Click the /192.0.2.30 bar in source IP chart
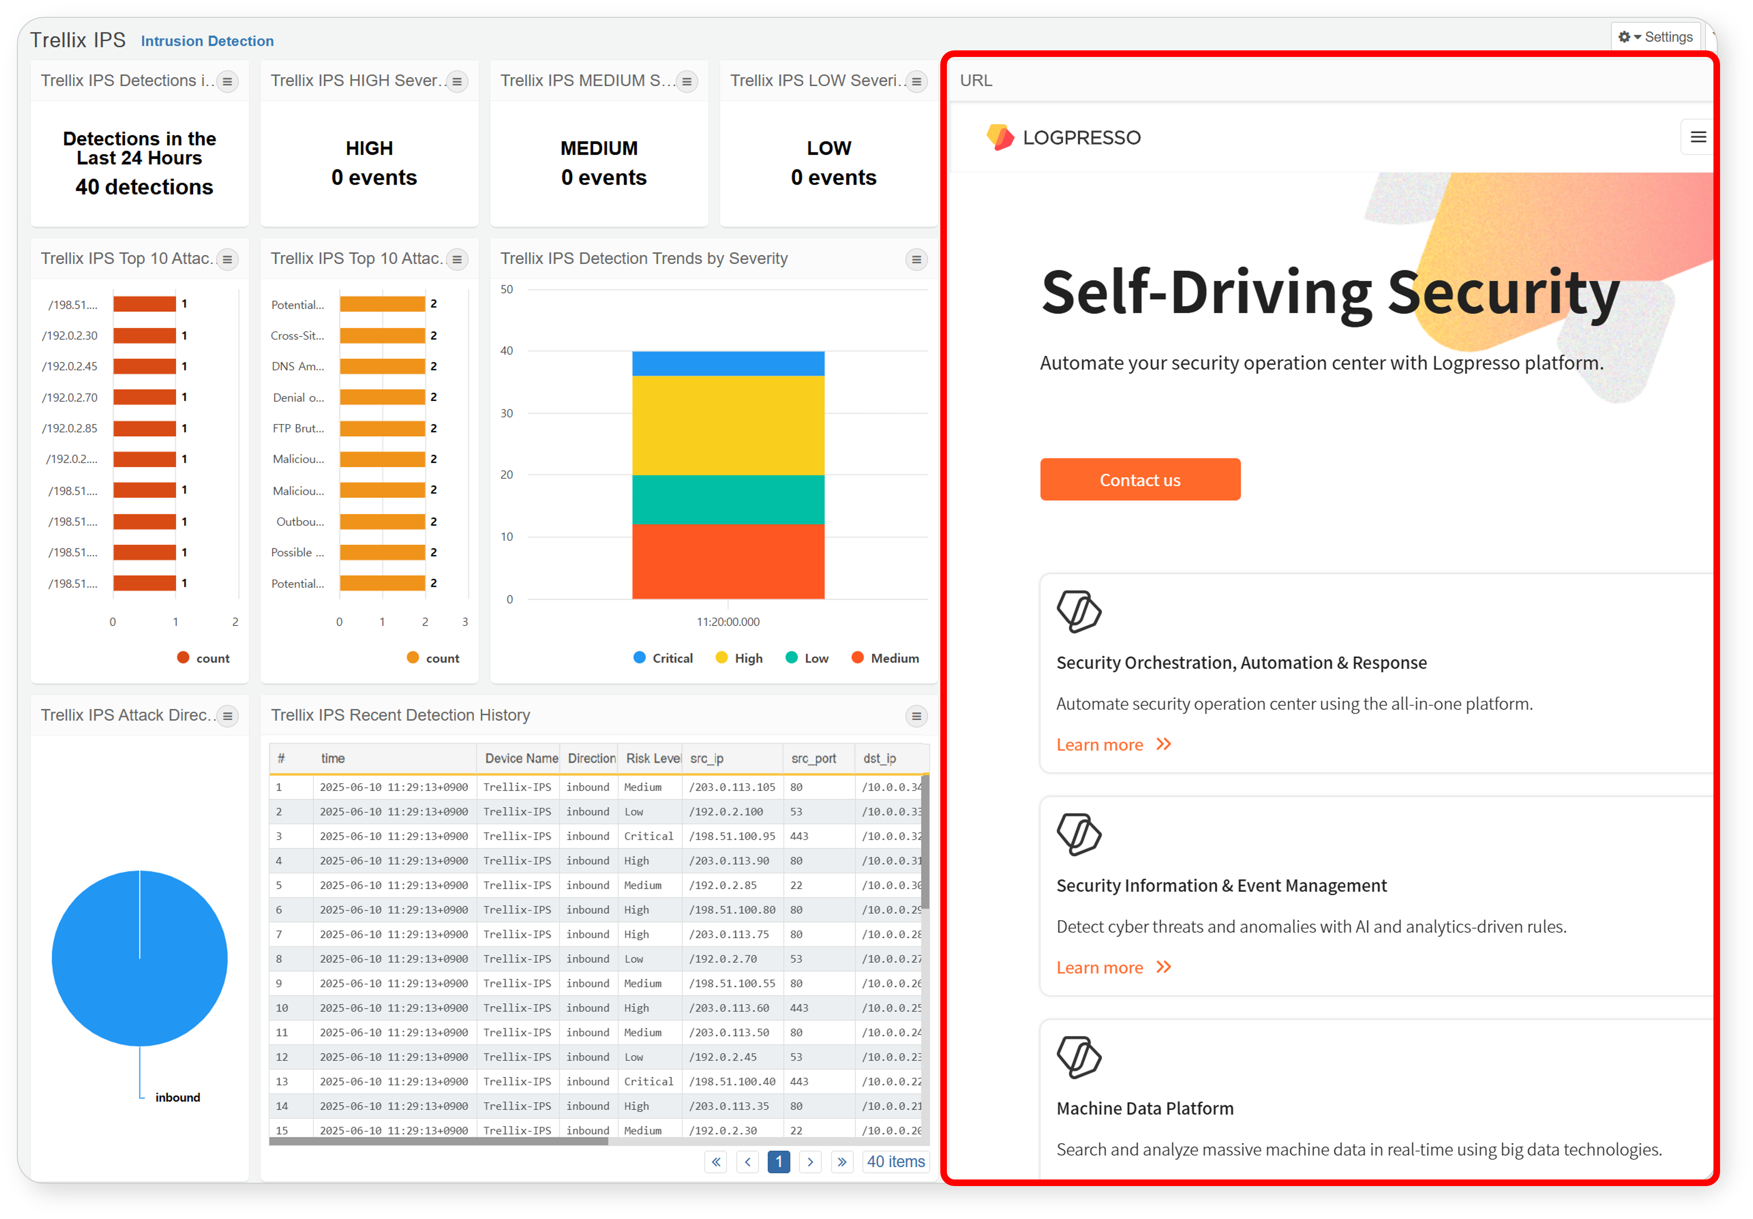Screen dimensions: 1753x1219 click(x=144, y=335)
